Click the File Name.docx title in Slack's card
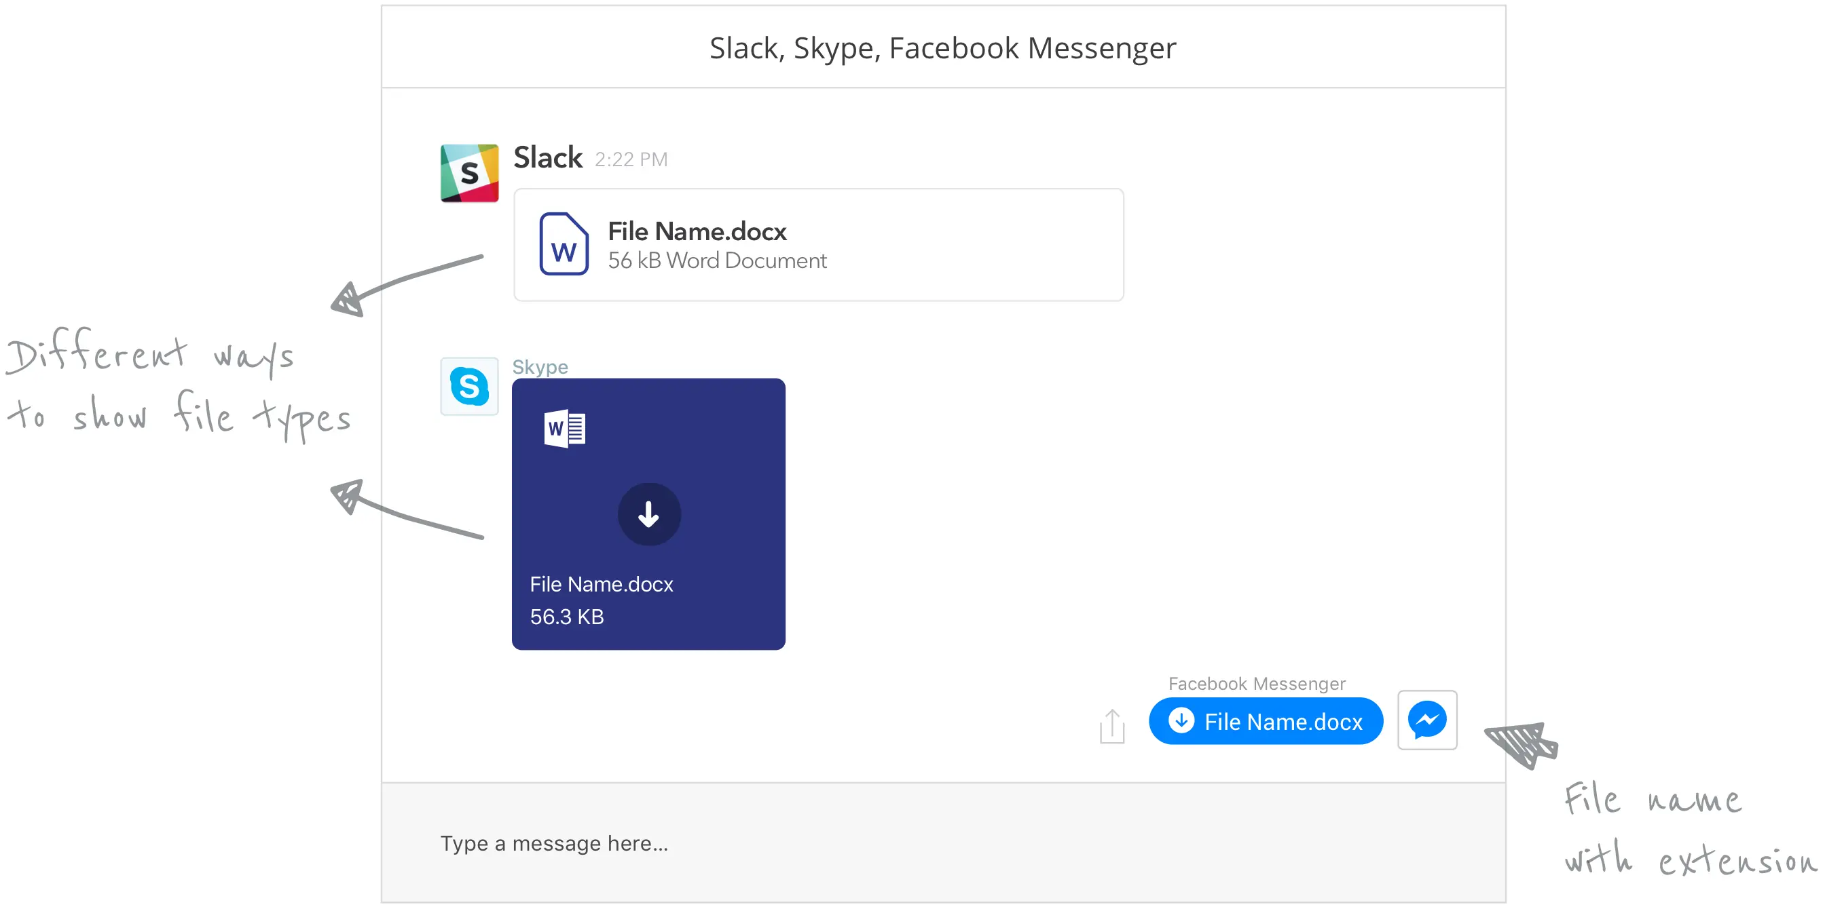 (697, 231)
